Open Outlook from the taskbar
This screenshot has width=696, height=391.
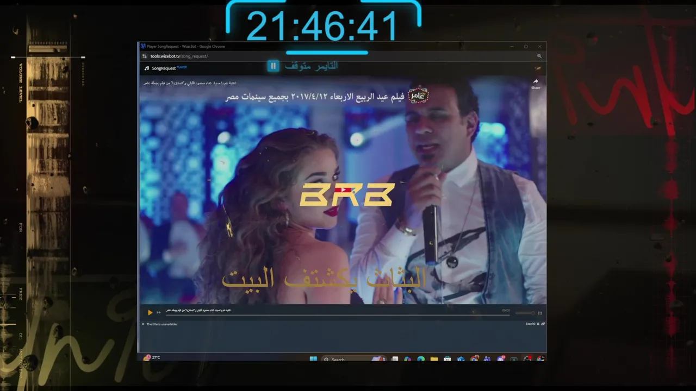coord(461,359)
